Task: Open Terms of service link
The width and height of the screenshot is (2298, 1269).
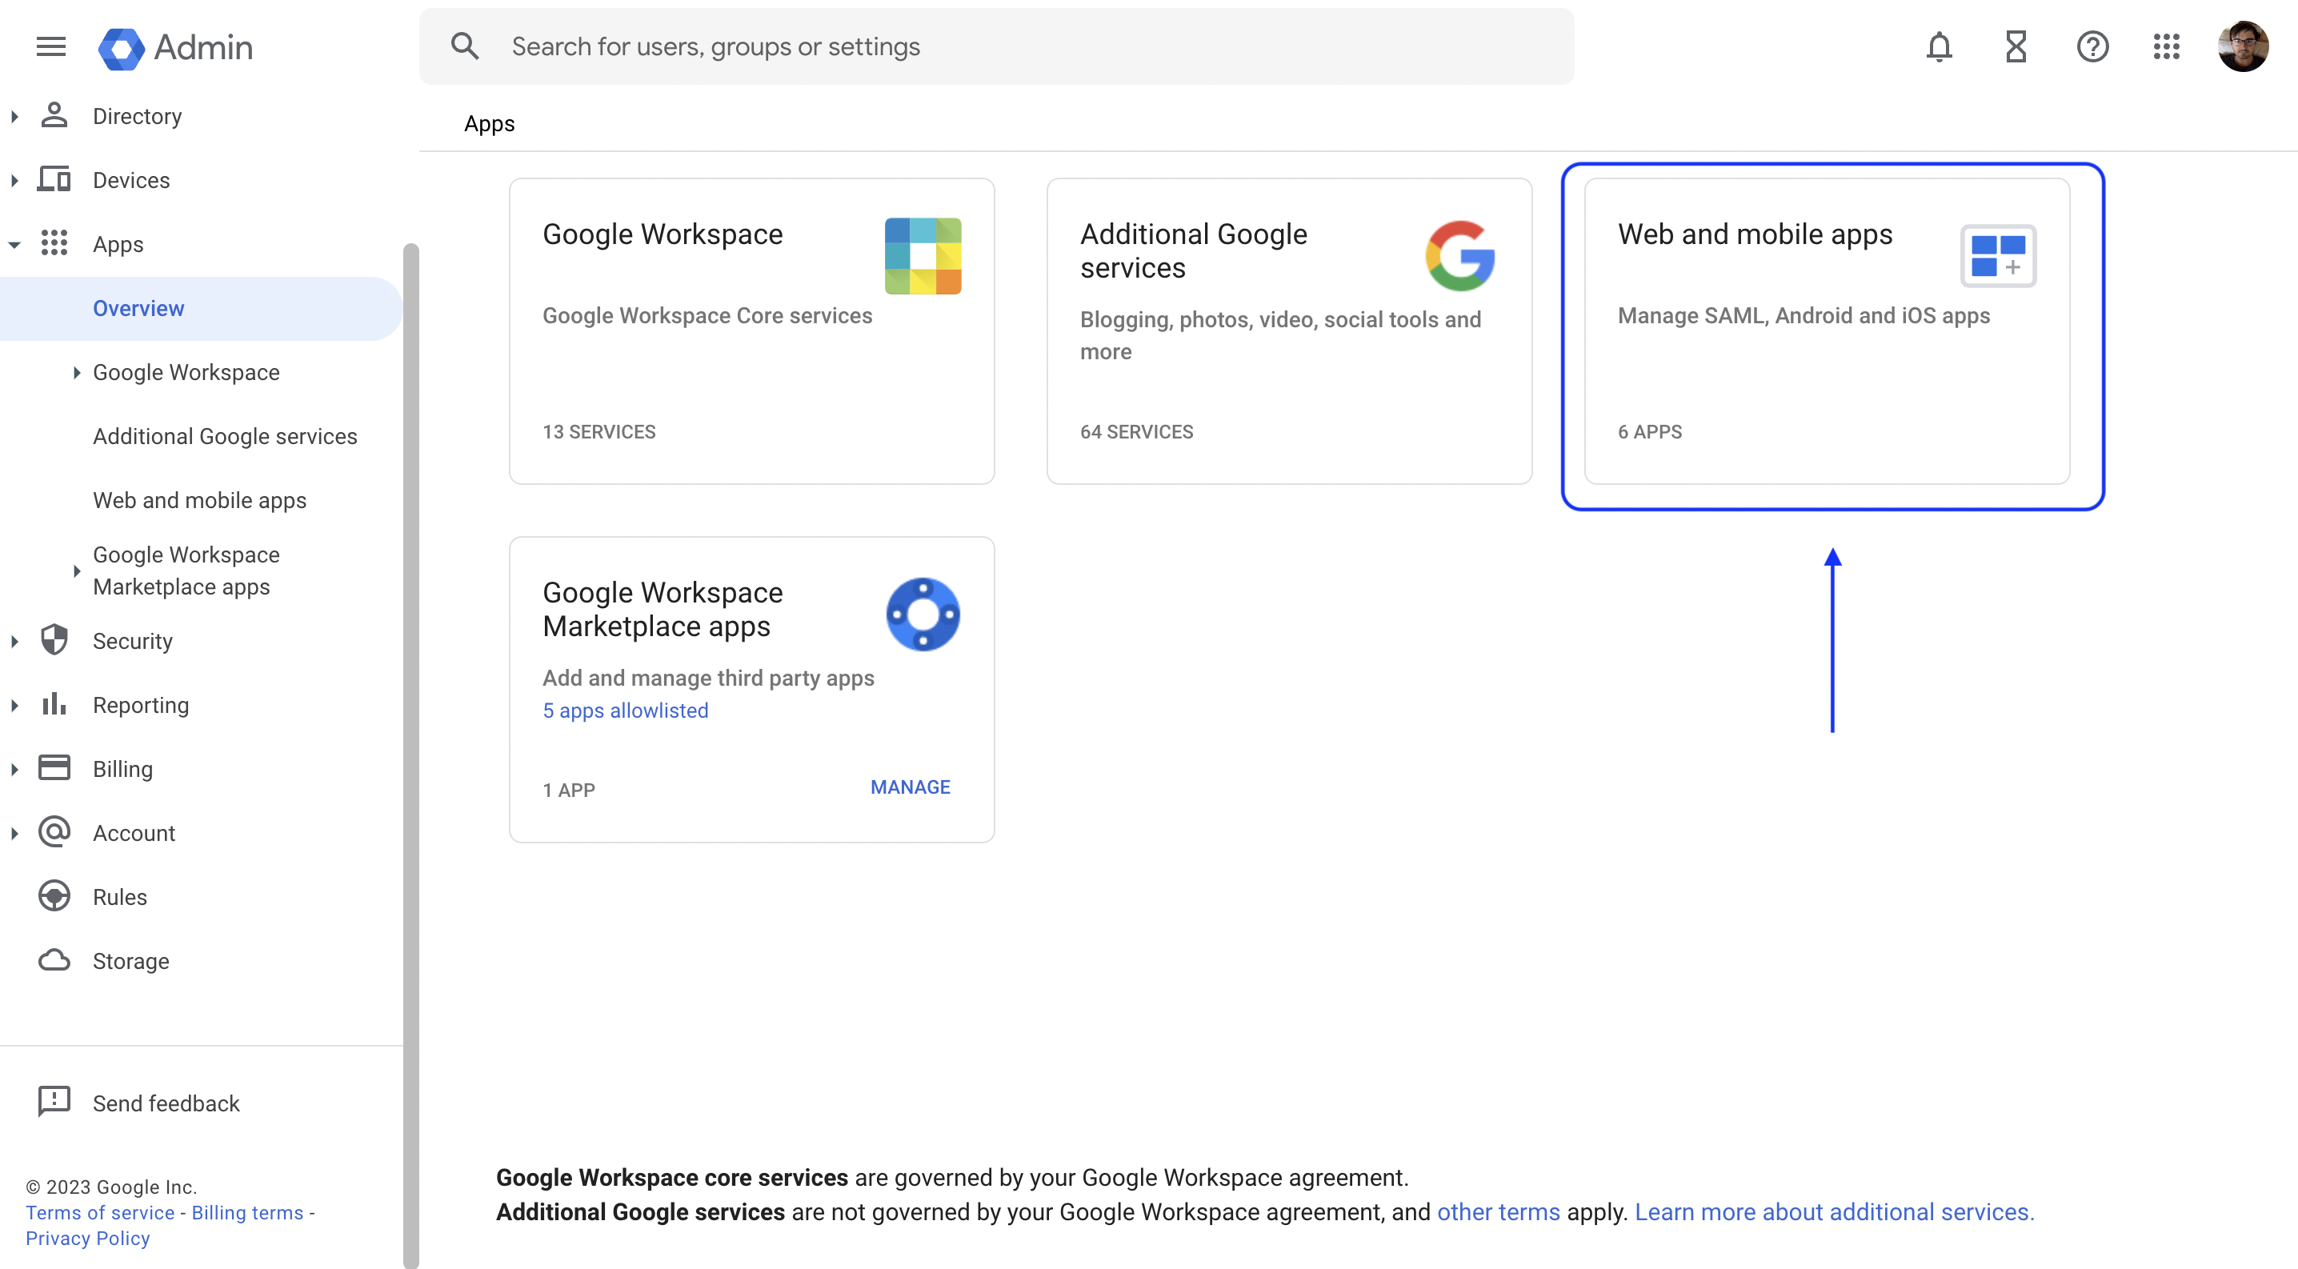Action: pyautogui.click(x=100, y=1212)
